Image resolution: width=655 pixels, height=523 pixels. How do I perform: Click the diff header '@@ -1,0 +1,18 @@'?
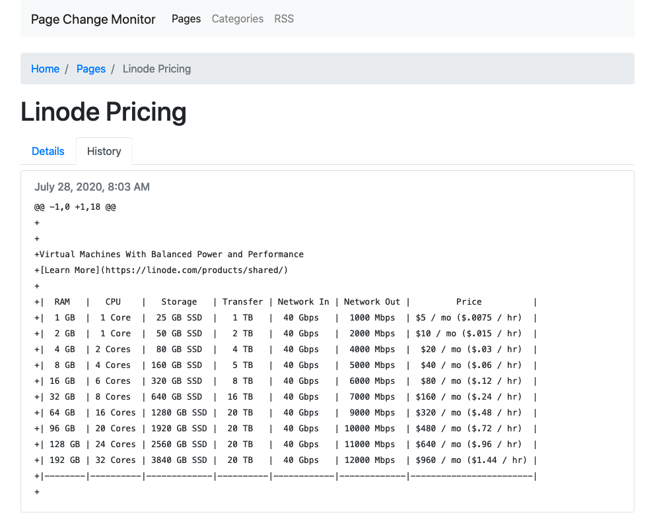tap(75, 207)
